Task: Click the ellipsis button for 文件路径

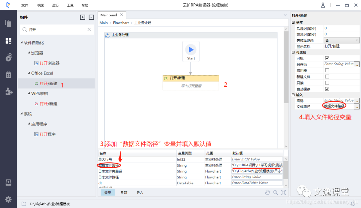Action: (357, 107)
